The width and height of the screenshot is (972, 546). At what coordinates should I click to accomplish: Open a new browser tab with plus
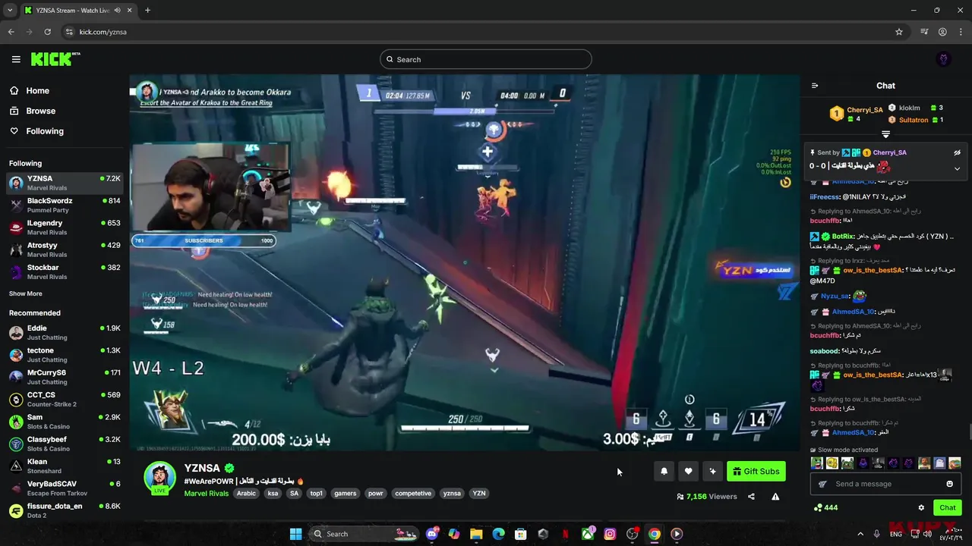(x=147, y=10)
